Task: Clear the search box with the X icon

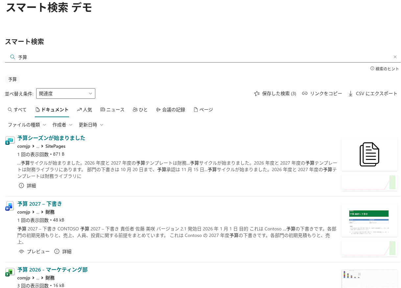Action: point(395,57)
